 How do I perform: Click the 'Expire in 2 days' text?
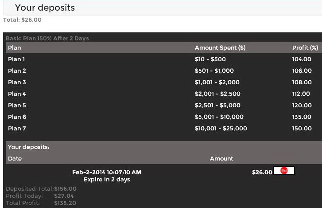[107, 180]
